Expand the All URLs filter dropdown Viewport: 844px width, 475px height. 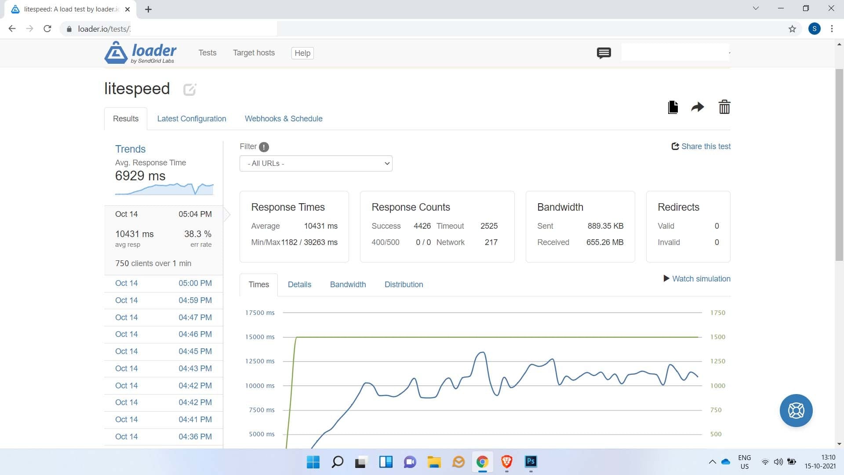coord(316,164)
